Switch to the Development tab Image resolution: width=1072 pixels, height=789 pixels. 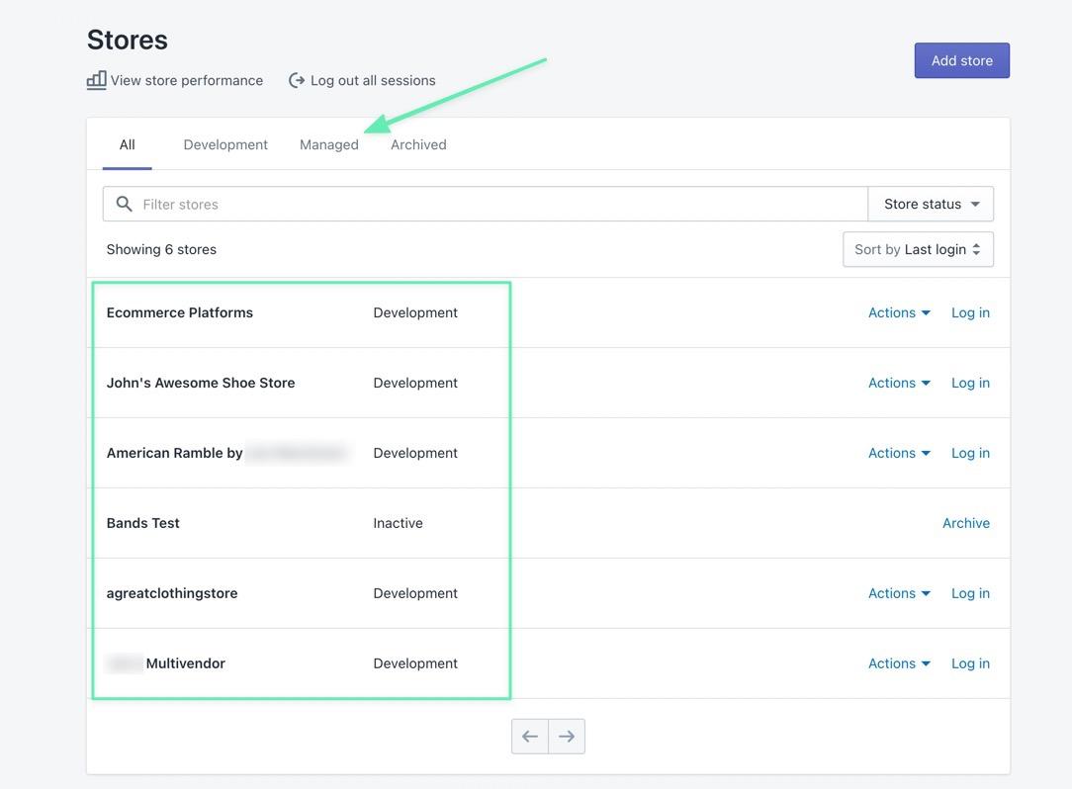pyautogui.click(x=225, y=144)
